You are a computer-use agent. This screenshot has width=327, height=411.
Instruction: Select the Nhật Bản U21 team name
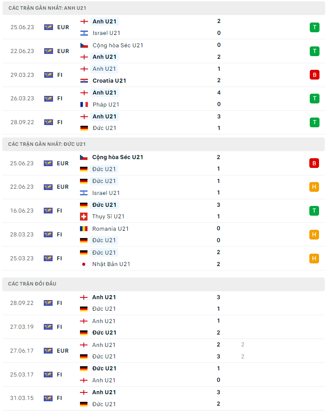[111, 264]
